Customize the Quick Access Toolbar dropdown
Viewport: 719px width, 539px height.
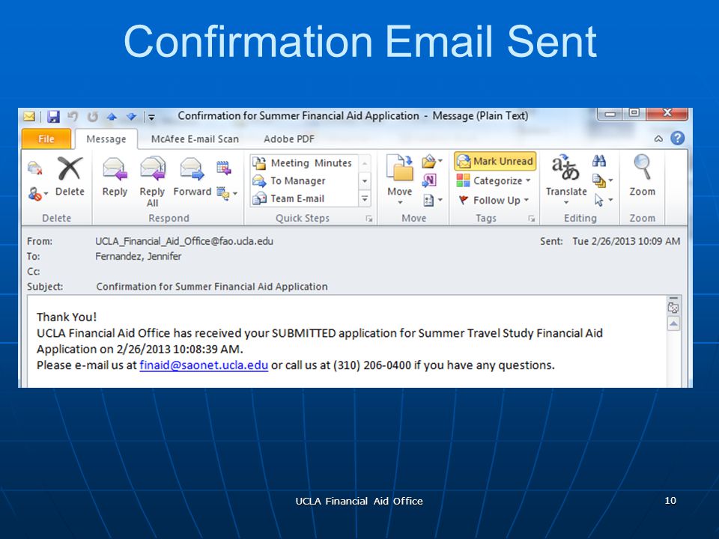(x=151, y=118)
